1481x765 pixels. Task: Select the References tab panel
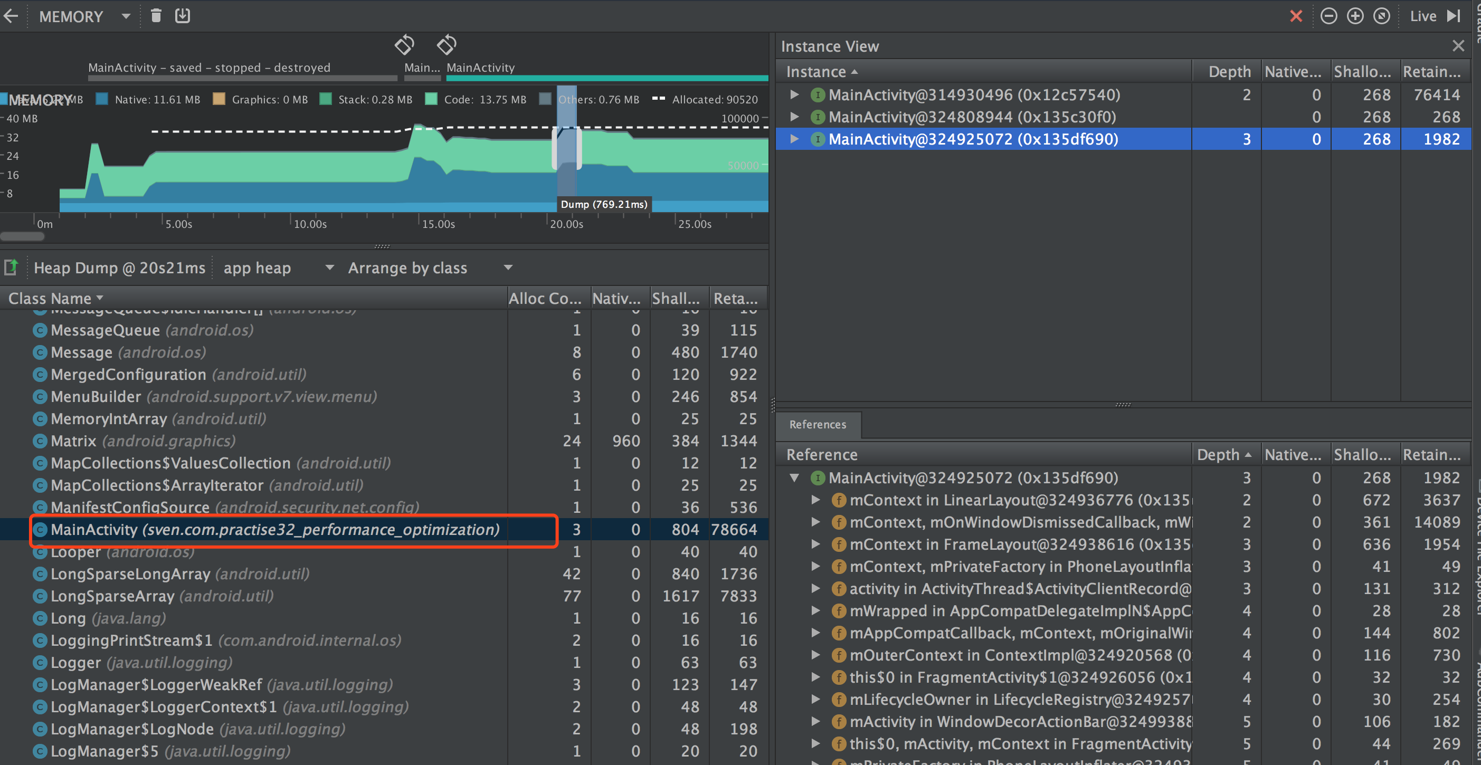[x=818, y=425]
